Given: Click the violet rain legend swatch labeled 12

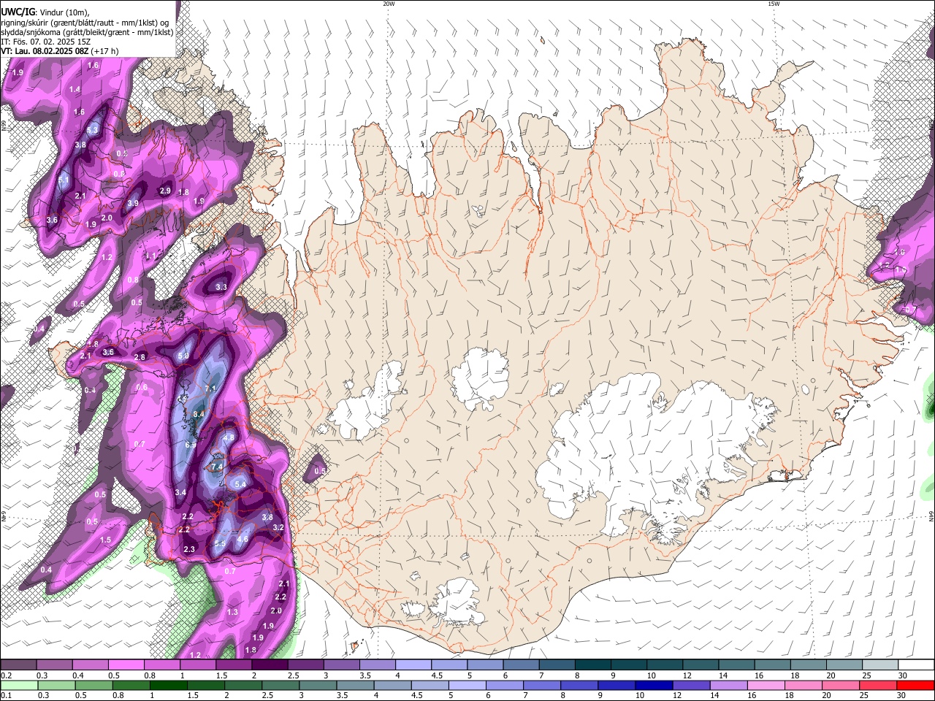Looking at the screenshot, I should click(690, 685).
